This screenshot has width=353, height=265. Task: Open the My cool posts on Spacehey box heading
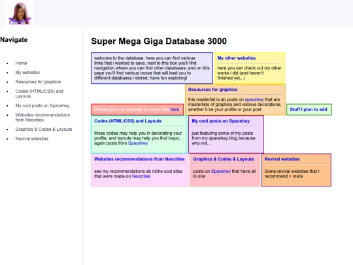[221, 121]
